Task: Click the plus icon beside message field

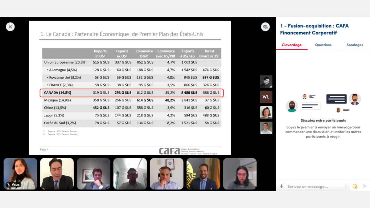Action: coord(282,186)
